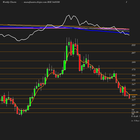This screenshot has width=140, height=140.
Task: Click the "in 5 Days" caption text
Action: [135, 121]
